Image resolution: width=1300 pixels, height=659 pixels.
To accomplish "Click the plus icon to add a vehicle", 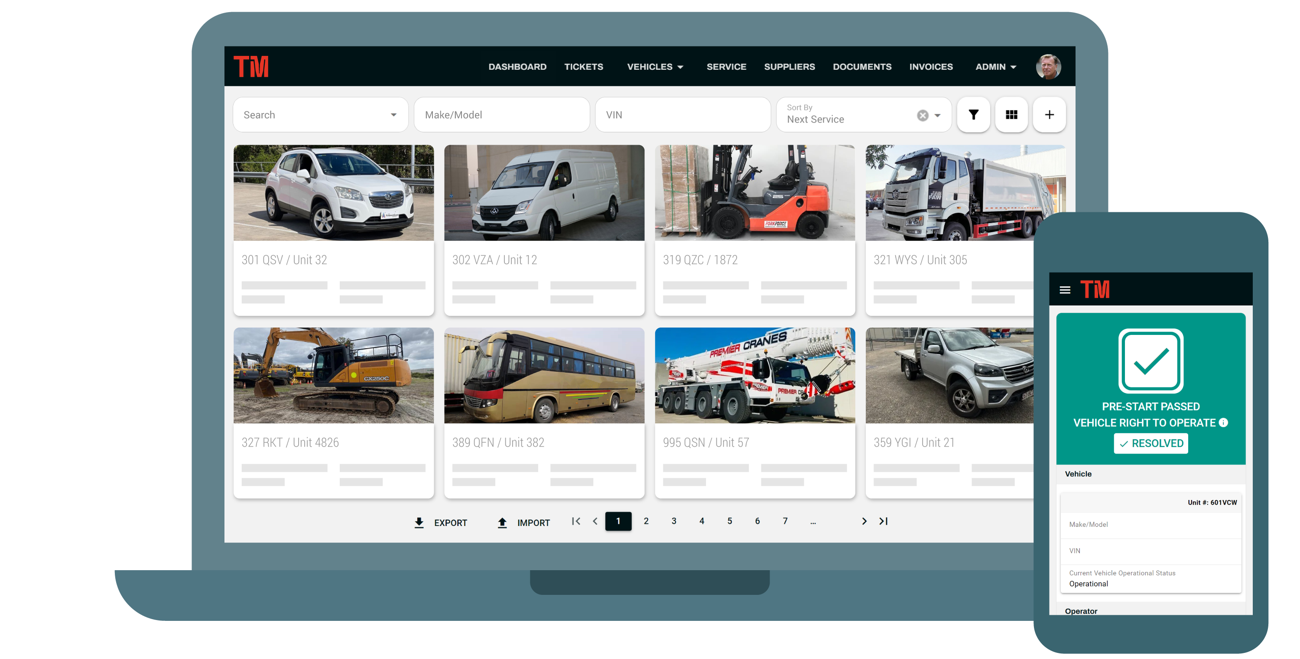I will [1049, 114].
